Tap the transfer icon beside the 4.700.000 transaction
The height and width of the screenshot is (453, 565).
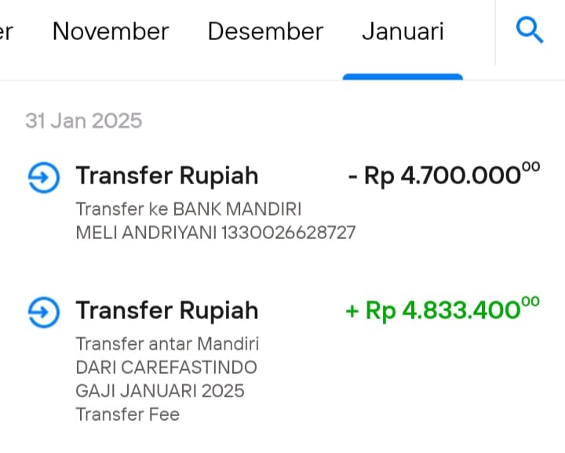tap(44, 177)
